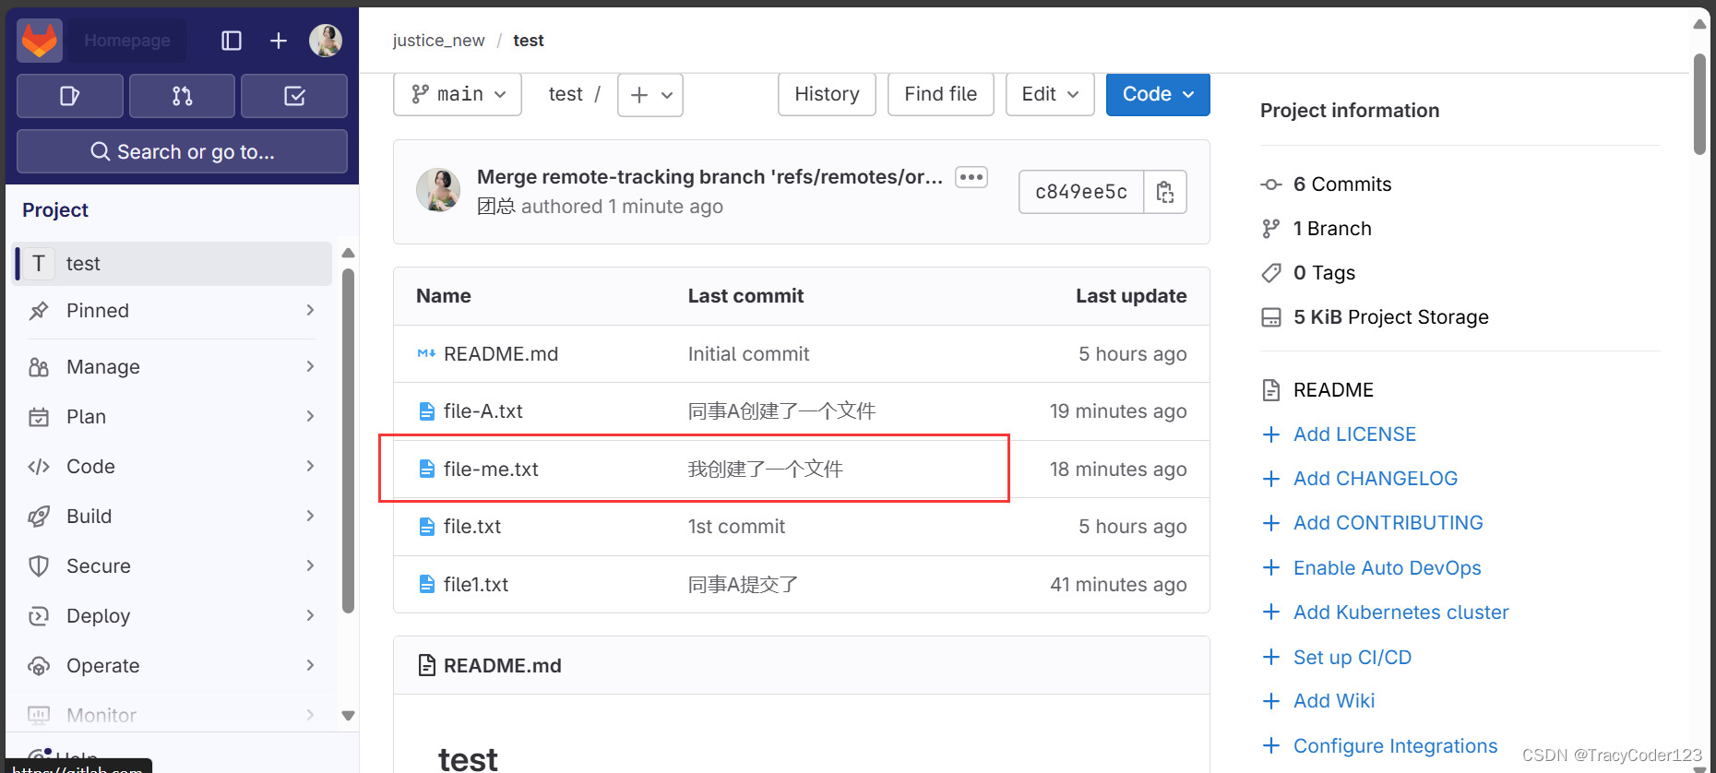Open the test breadcrumb link

pyautogui.click(x=529, y=41)
